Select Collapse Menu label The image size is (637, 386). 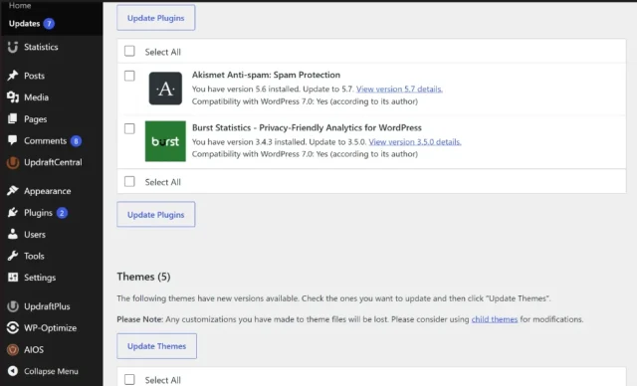click(51, 371)
